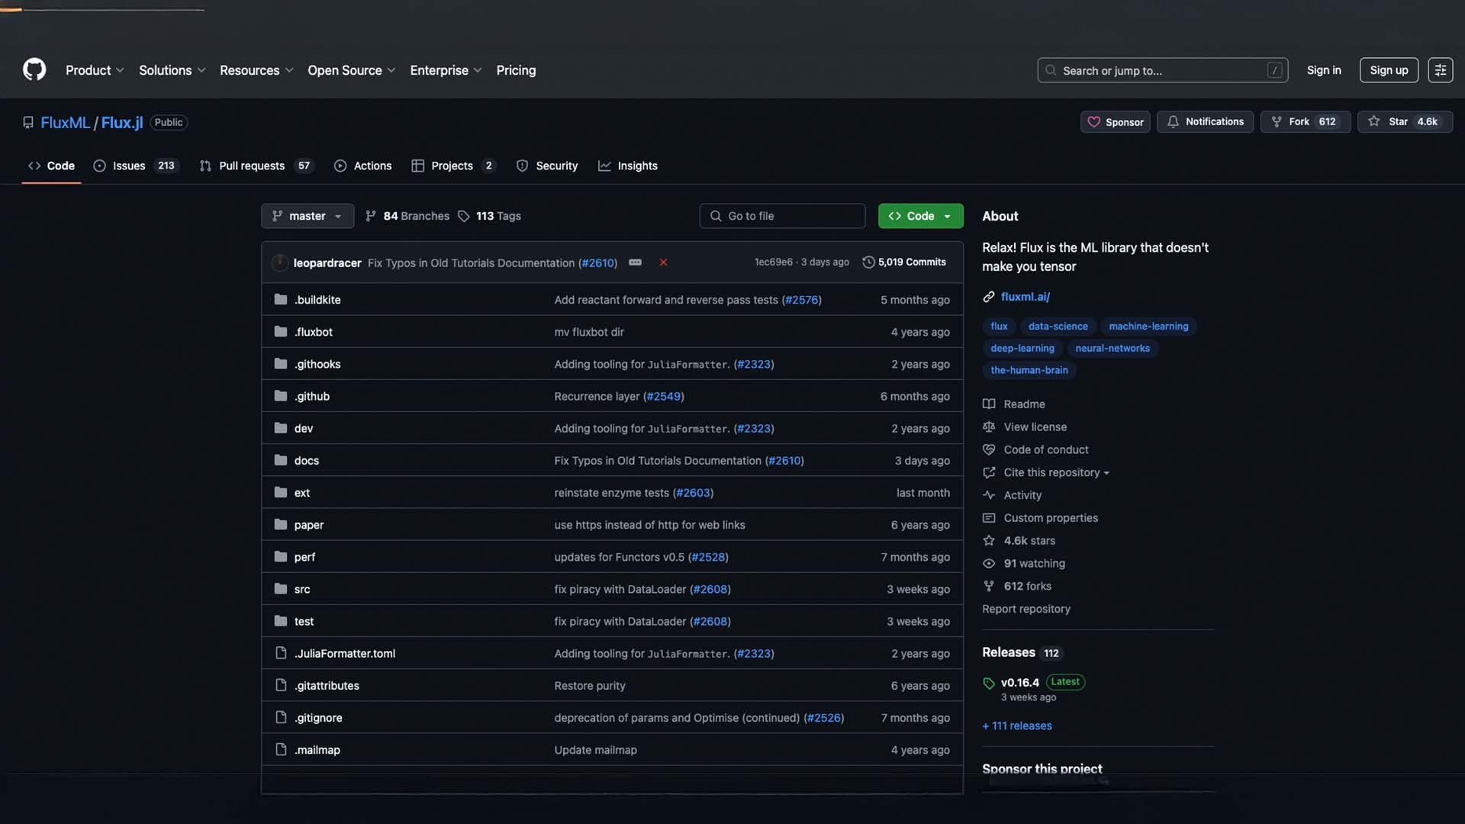The height and width of the screenshot is (824, 1465).
Task: Click the scale icon beside View license
Action: (989, 427)
